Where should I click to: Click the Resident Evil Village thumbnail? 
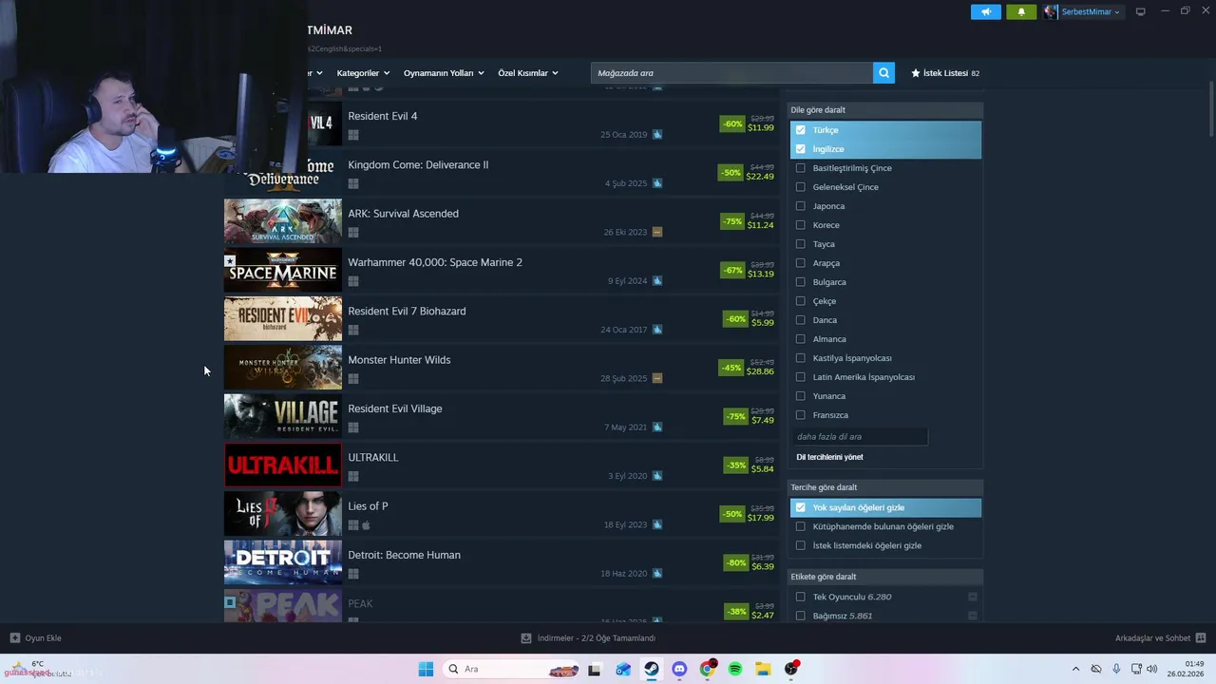click(283, 417)
